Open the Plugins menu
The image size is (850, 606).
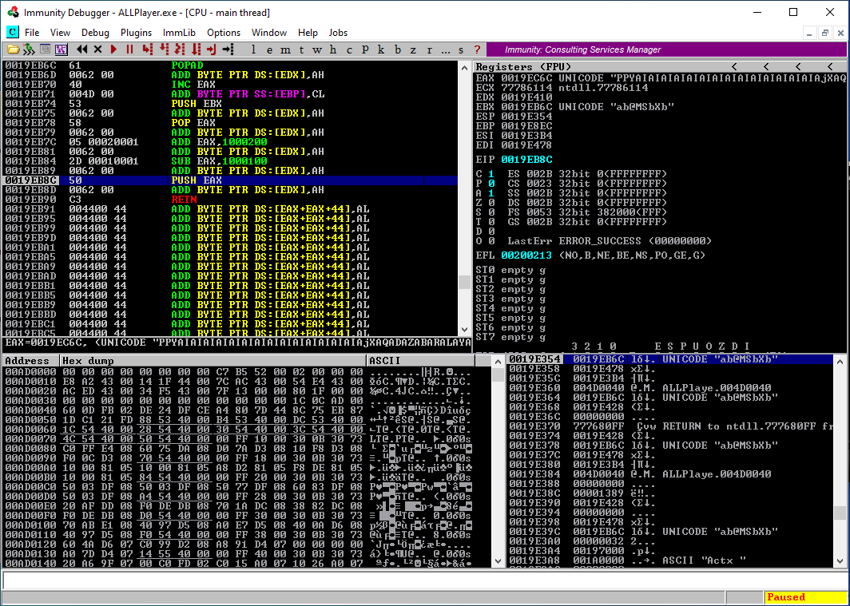click(136, 33)
